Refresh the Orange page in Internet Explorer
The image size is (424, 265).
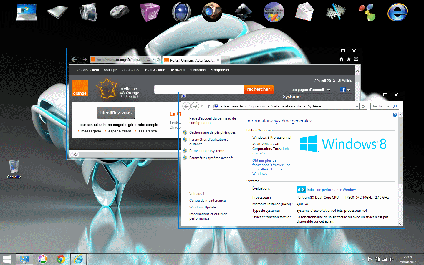(158, 59)
